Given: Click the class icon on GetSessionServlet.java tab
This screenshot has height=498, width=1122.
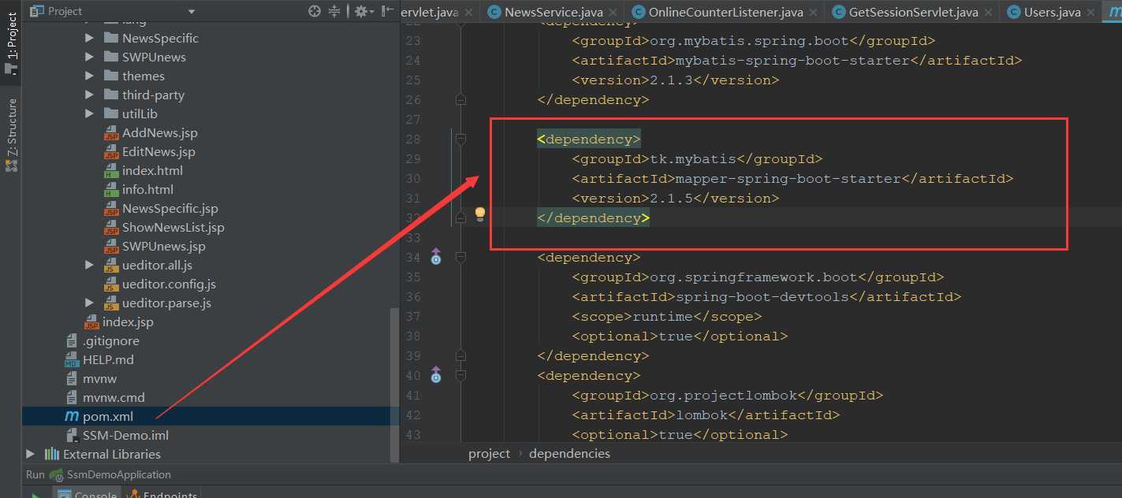Looking at the screenshot, I should point(839,12).
